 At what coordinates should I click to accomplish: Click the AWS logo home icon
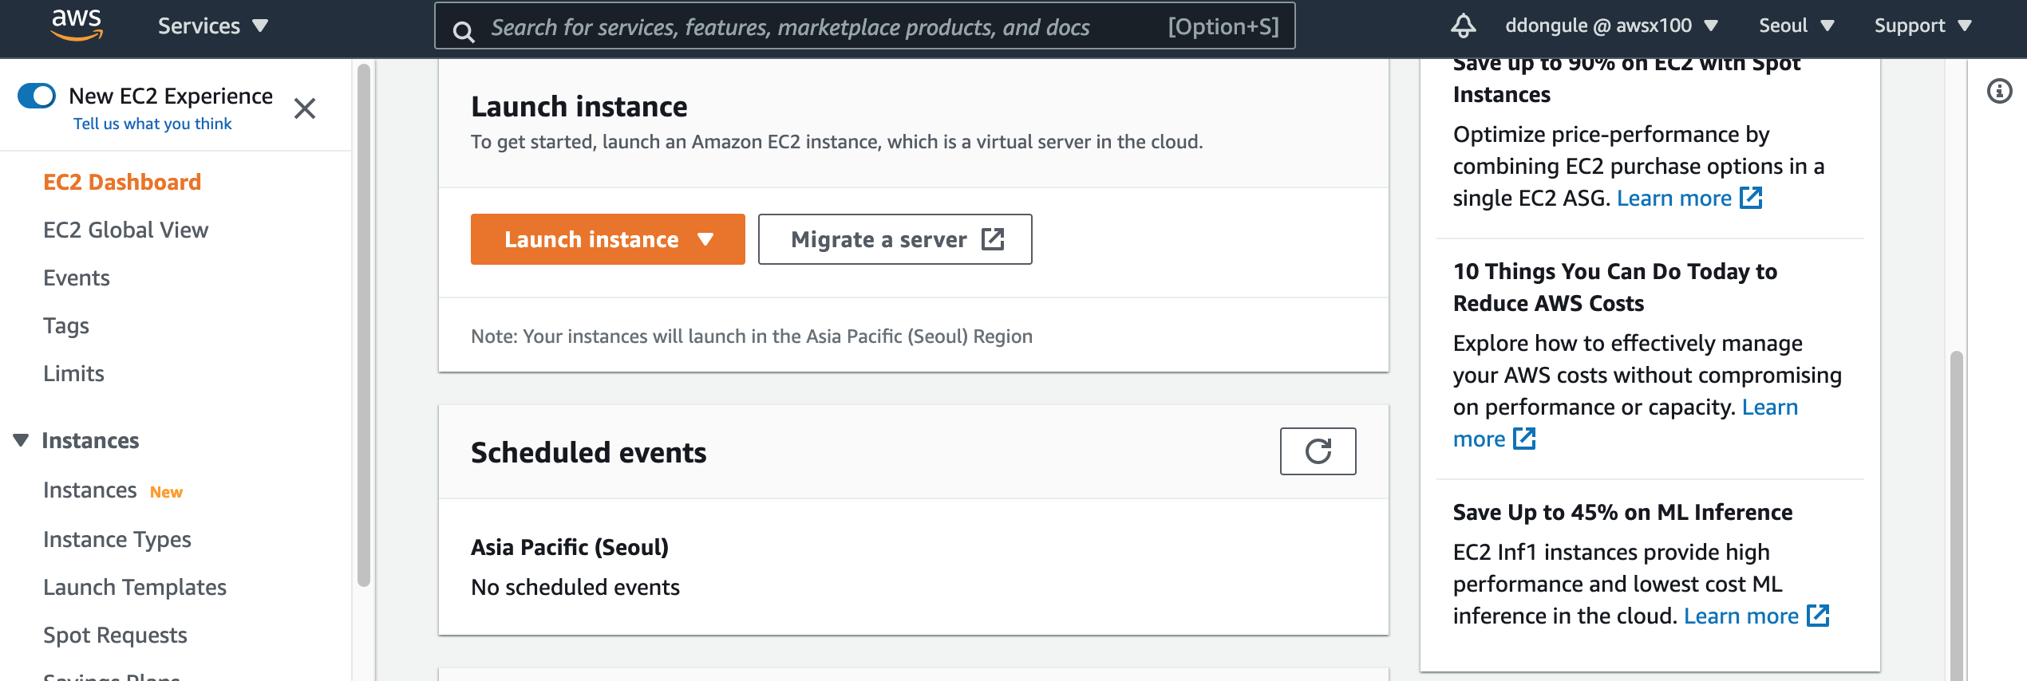click(x=77, y=25)
